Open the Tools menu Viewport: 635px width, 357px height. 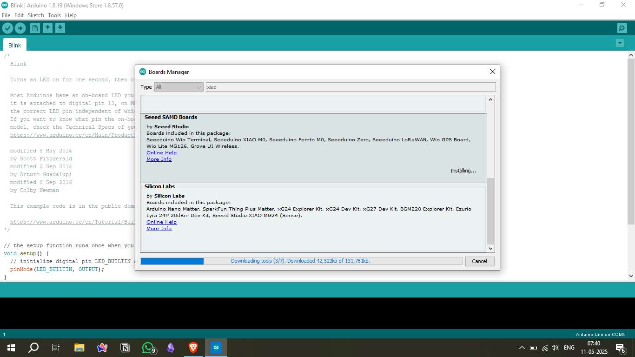tap(54, 15)
